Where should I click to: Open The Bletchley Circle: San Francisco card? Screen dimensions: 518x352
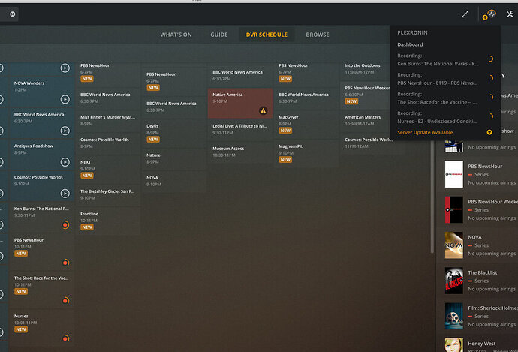pyautogui.click(x=108, y=194)
